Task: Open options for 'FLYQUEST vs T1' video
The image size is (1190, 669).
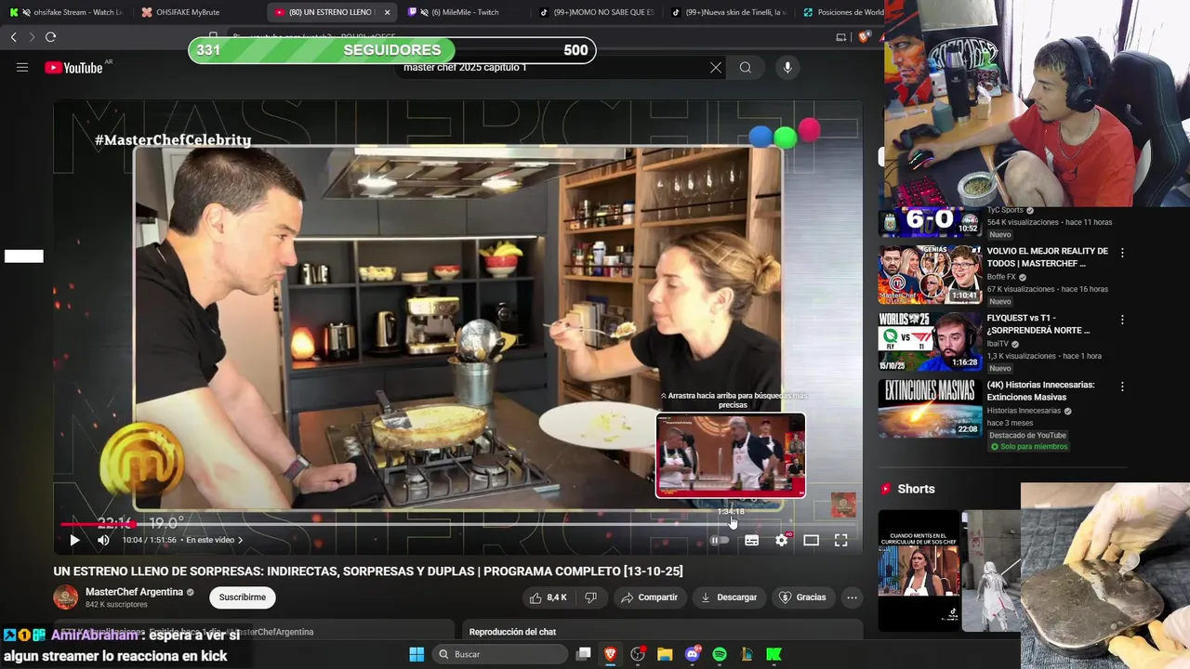Action: click(x=1122, y=320)
